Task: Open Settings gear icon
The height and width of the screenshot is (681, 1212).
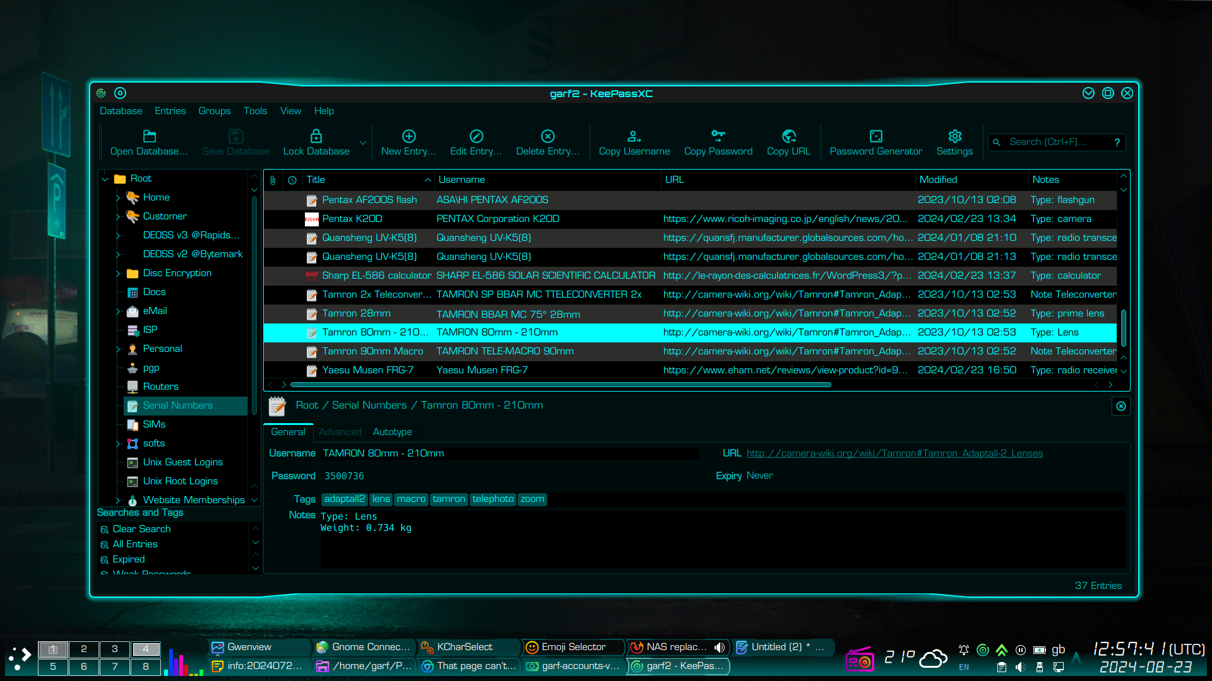Action: 954,136
